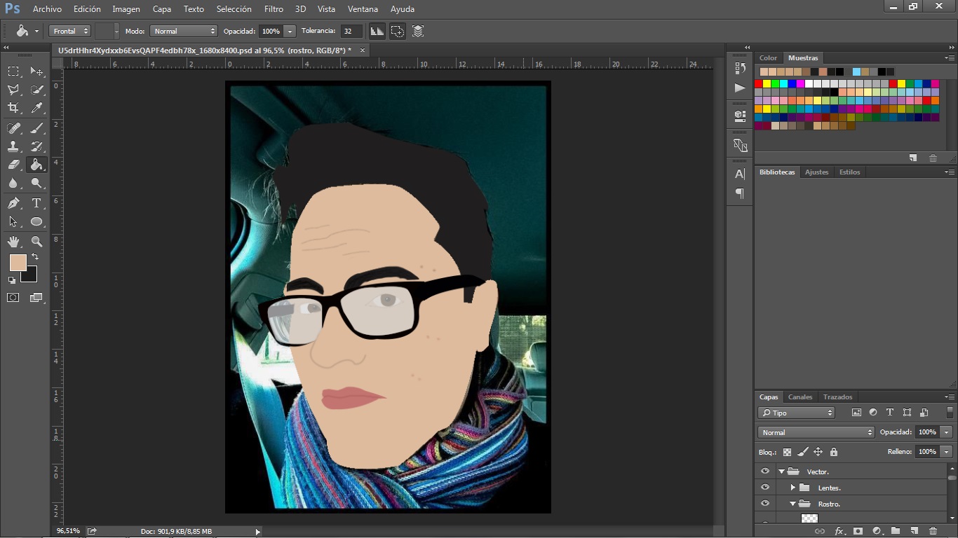Toggle Quick Mask mode
This screenshot has height=538, width=958.
point(13,298)
